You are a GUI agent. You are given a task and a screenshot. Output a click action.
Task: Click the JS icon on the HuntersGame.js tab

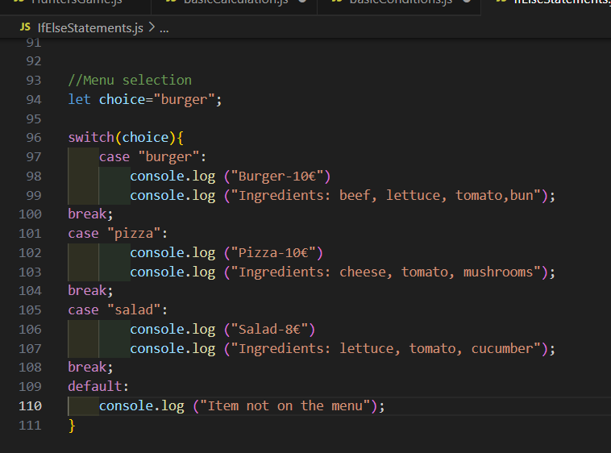coord(16,2)
